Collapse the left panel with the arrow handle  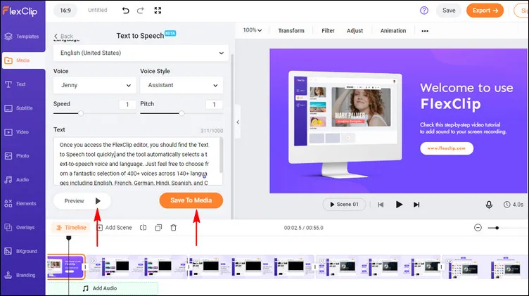coord(238,122)
